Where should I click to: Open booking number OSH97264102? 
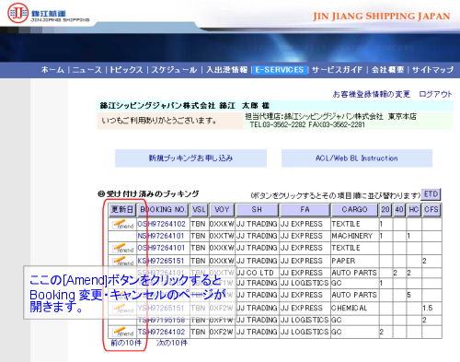(x=161, y=224)
